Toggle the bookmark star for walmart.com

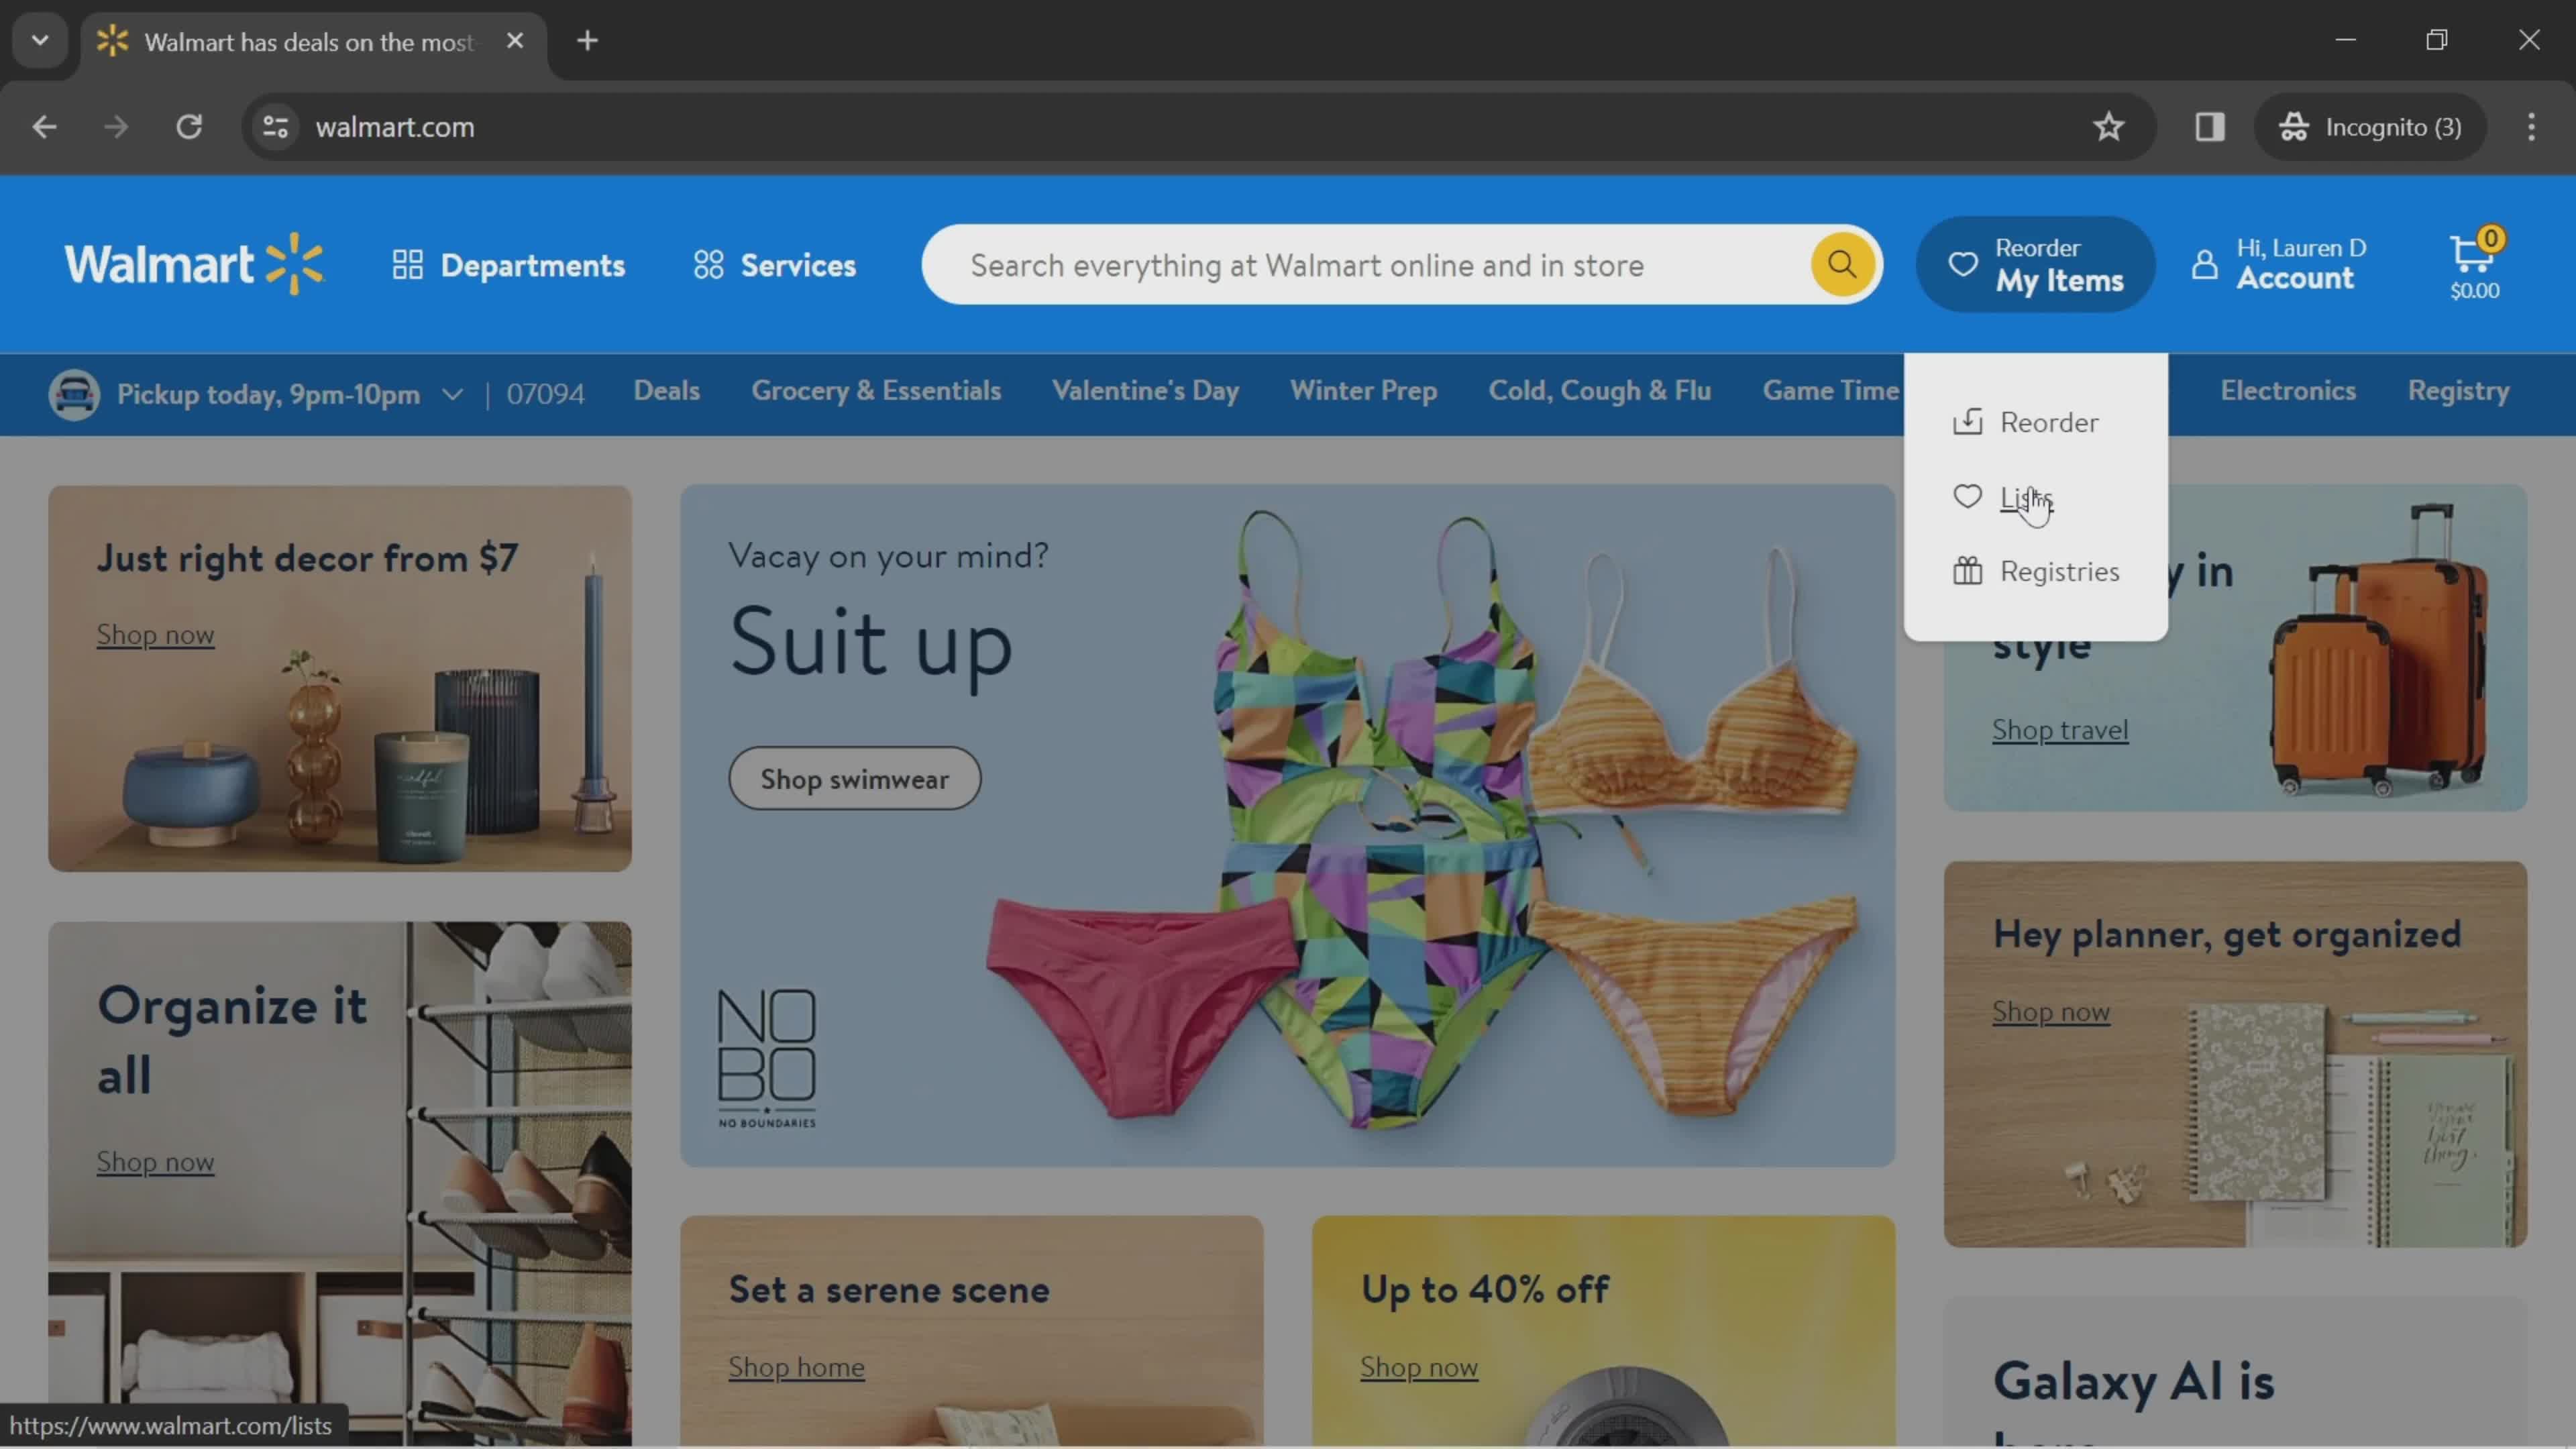[2109, 125]
